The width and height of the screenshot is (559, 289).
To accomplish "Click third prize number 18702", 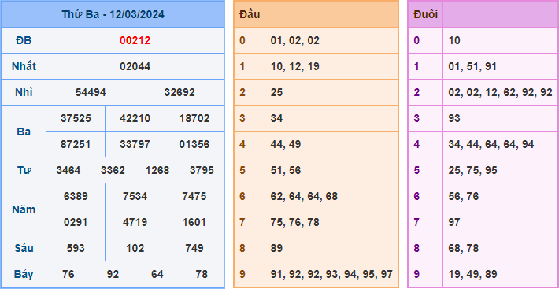I will [x=194, y=118].
